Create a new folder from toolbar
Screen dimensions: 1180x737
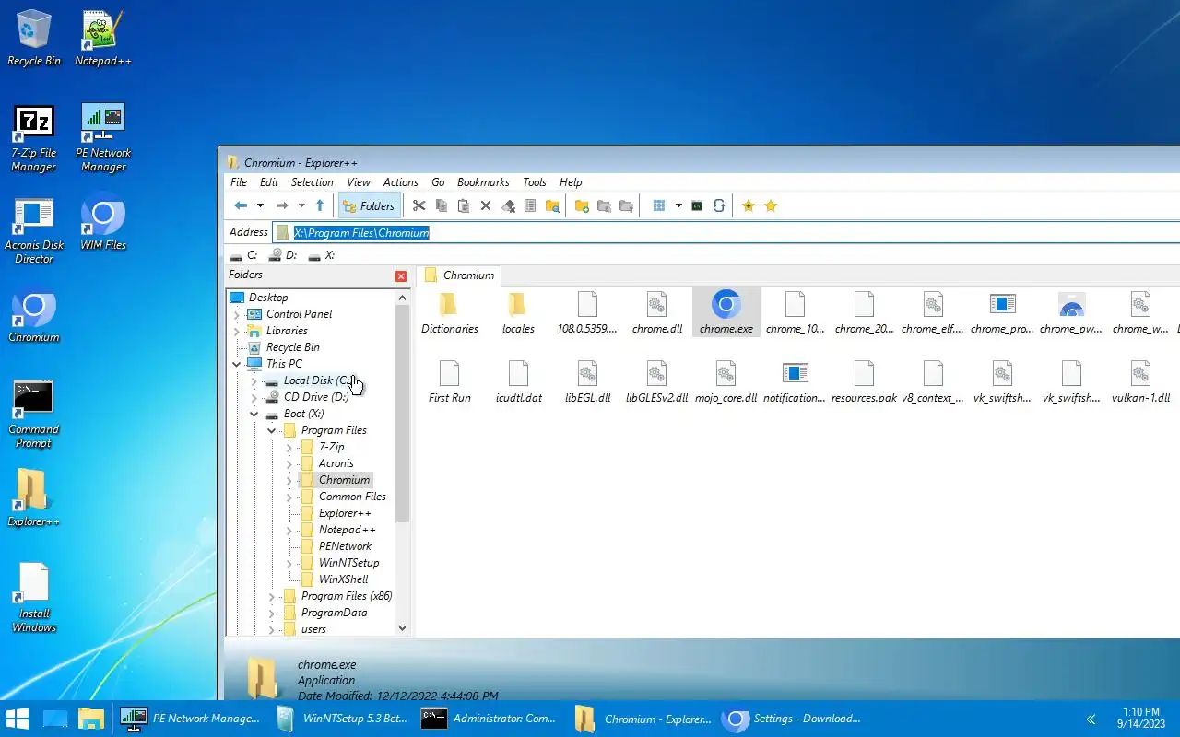coord(582,205)
